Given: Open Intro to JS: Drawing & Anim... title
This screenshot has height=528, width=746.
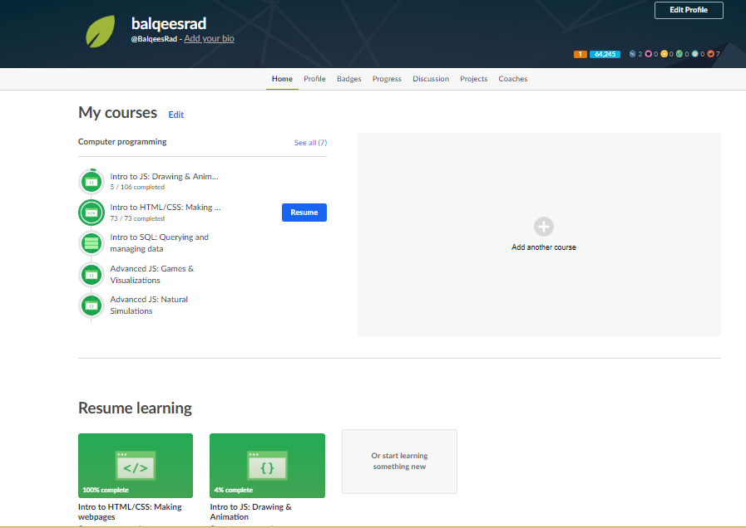Looking at the screenshot, I should tap(164, 176).
